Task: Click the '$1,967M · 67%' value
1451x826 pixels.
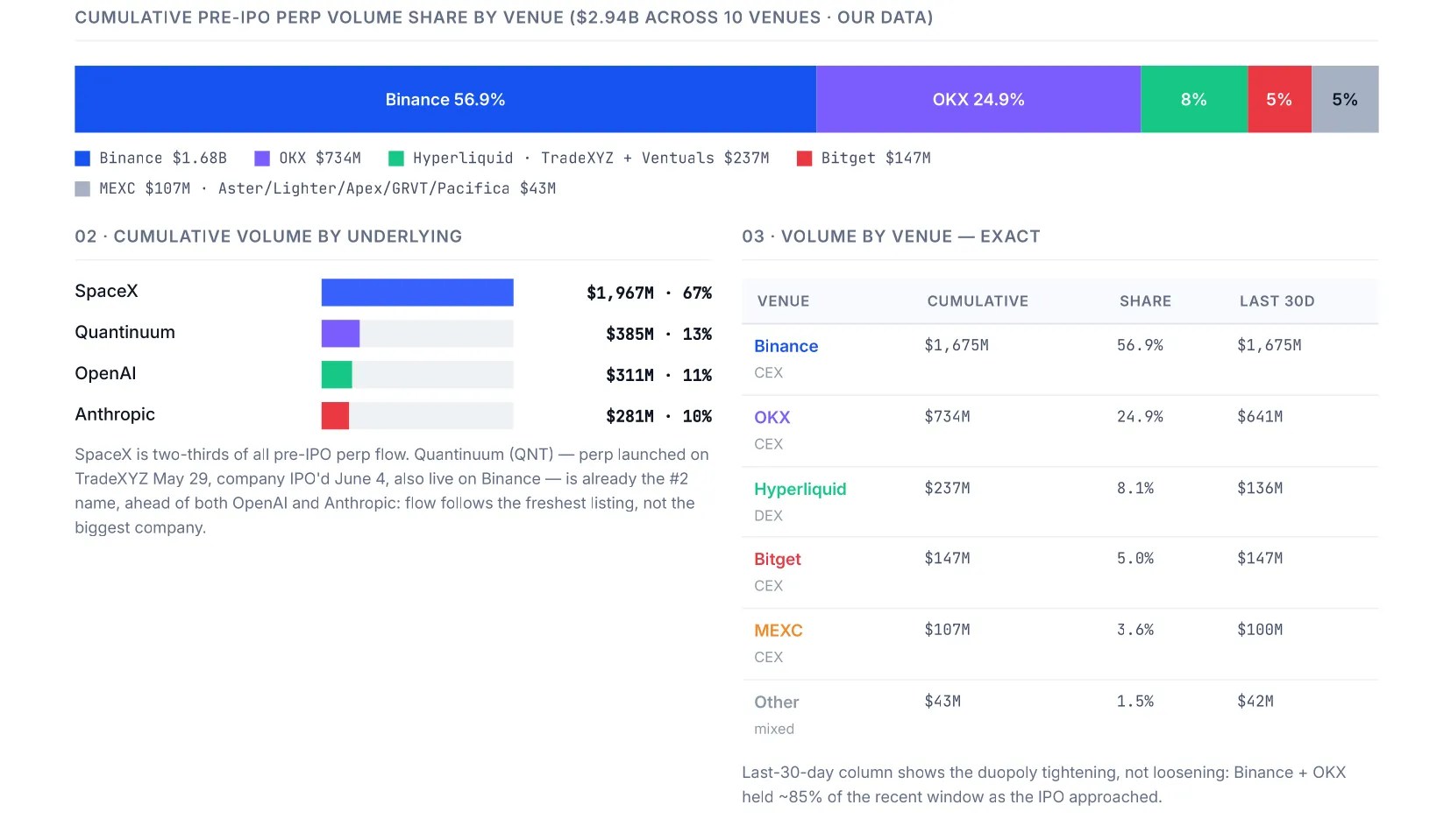Action: click(x=650, y=293)
